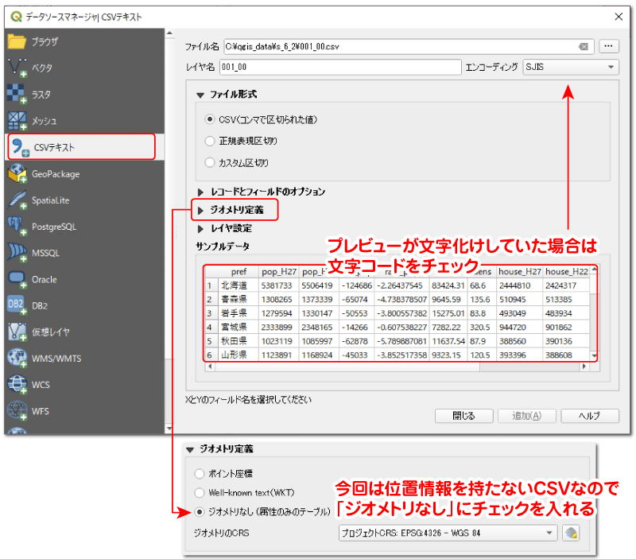Click sidebar scroll up arrow
636x559 pixels.
pyautogui.click(x=169, y=33)
